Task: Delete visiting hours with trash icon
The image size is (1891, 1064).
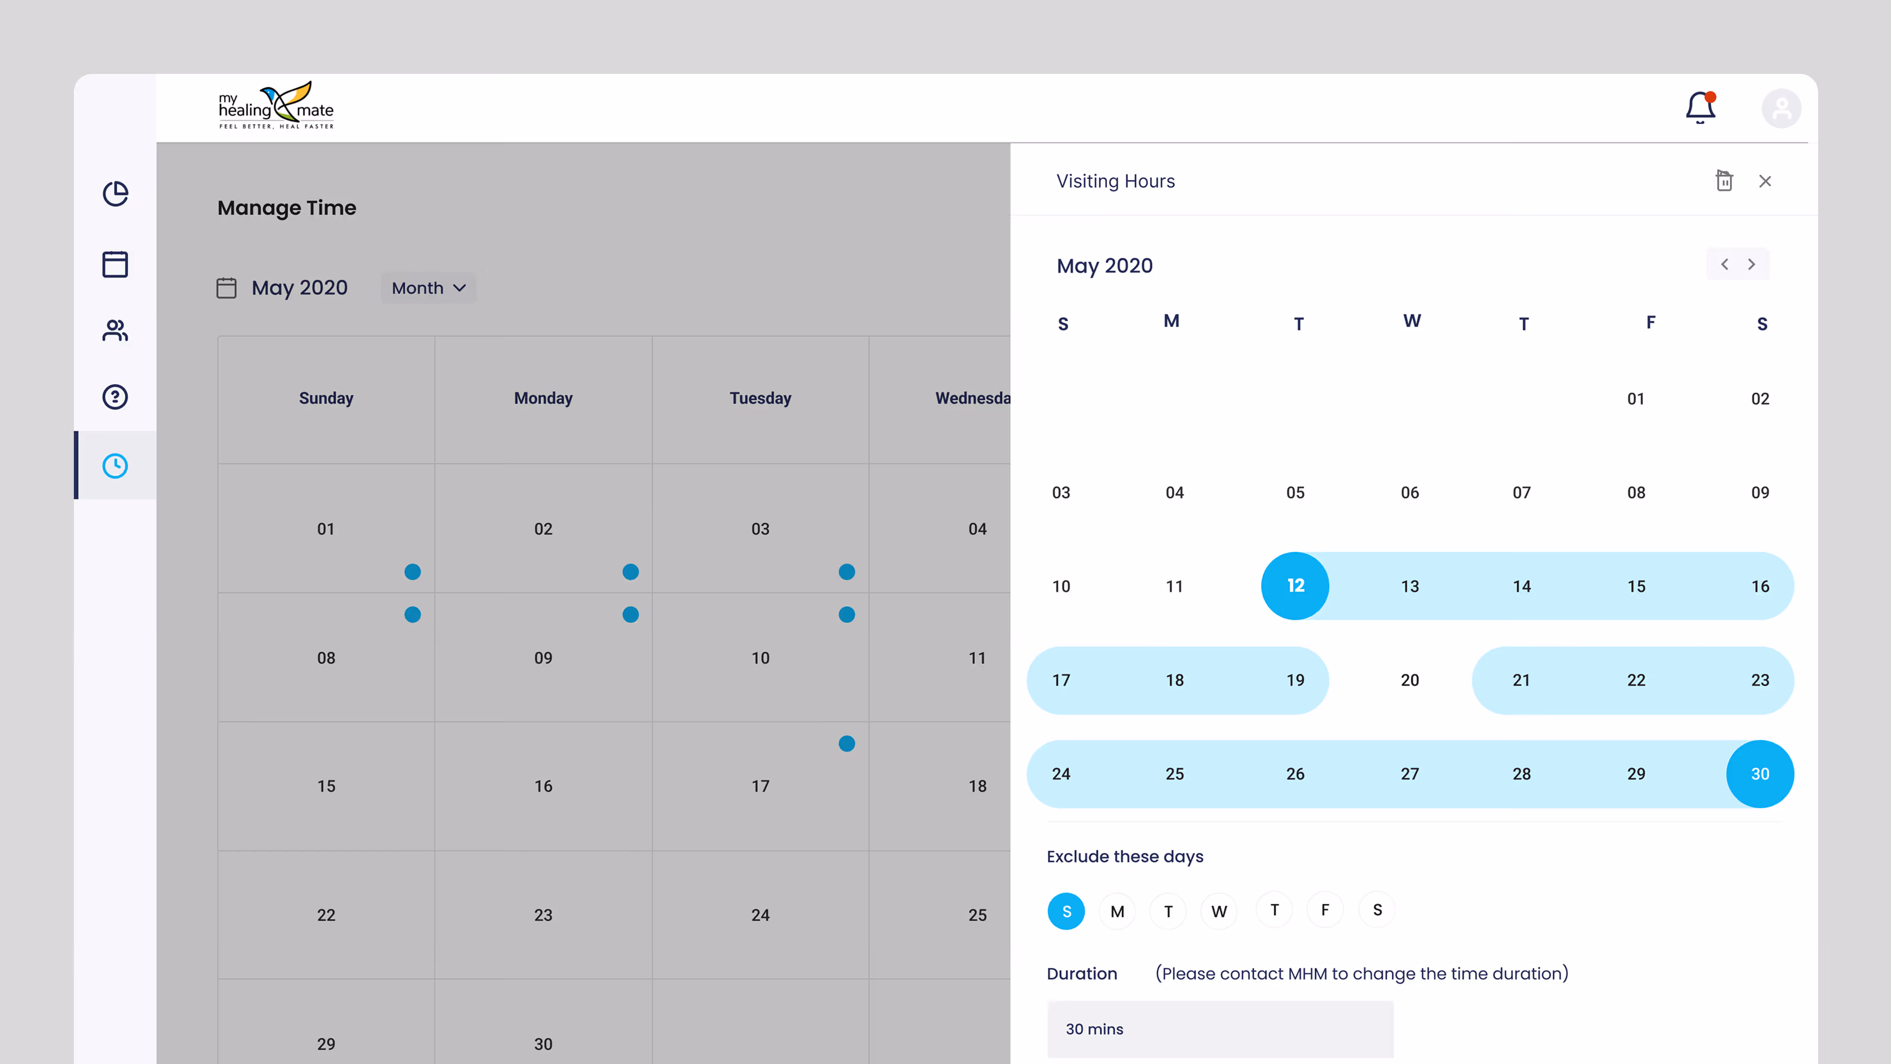Action: [1724, 181]
